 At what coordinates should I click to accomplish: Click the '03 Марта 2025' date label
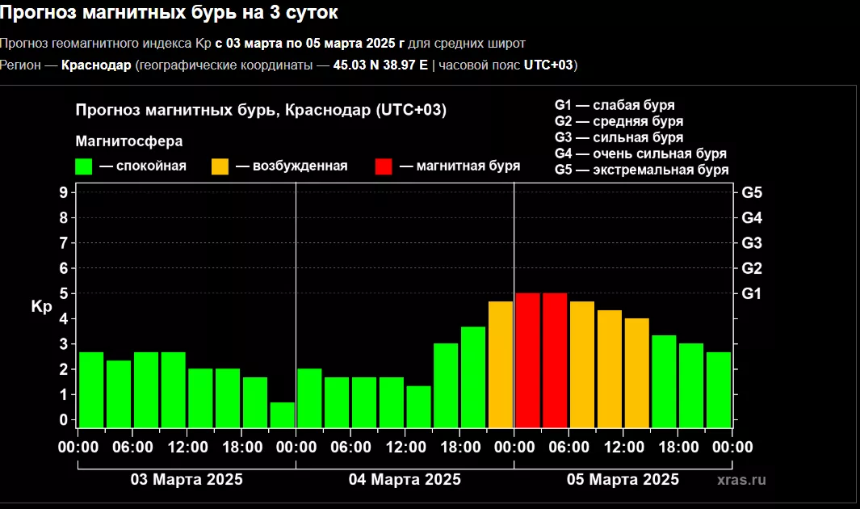click(187, 479)
